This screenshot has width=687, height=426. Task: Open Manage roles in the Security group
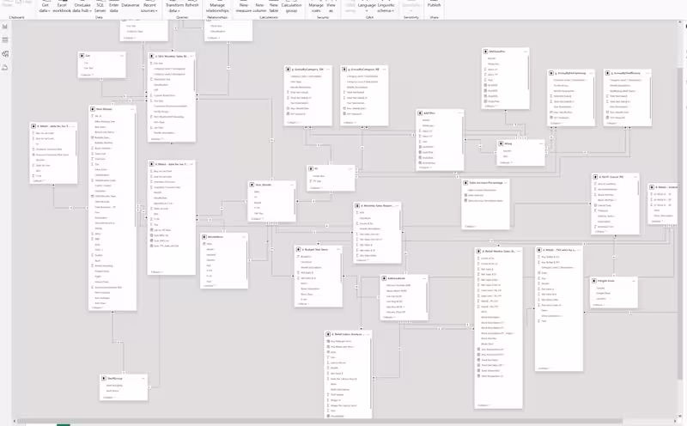coord(316,7)
